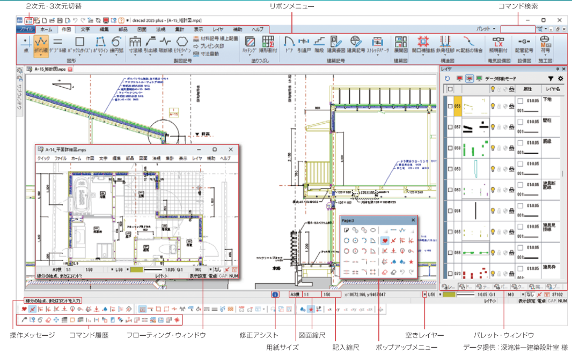Check the checkbox for layer 056
Image resolution: width=572 pixels, height=354 pixels.
[450, 106]
